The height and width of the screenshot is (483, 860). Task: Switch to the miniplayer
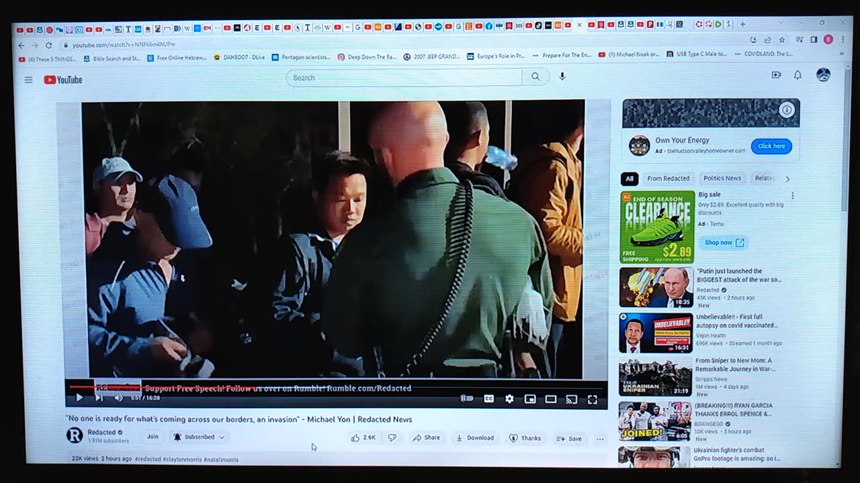point(530,399)
